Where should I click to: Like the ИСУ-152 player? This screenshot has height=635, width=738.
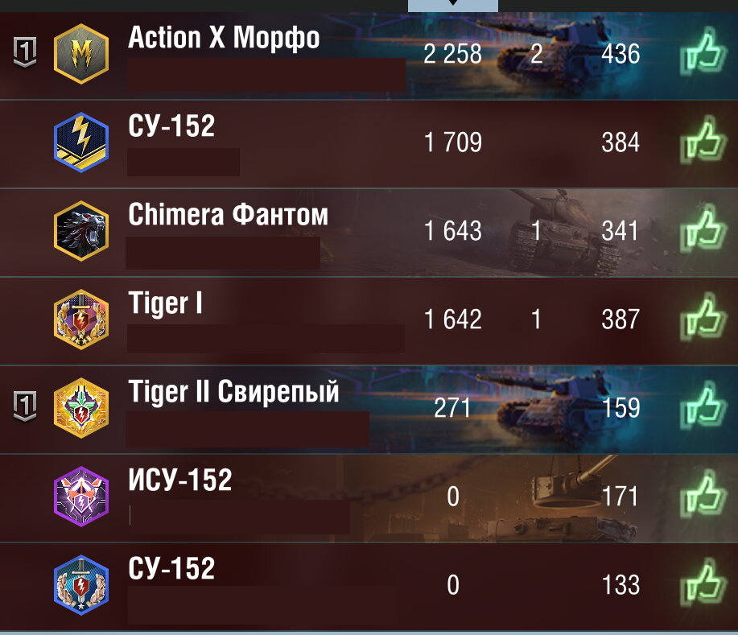tap(703, 495)
